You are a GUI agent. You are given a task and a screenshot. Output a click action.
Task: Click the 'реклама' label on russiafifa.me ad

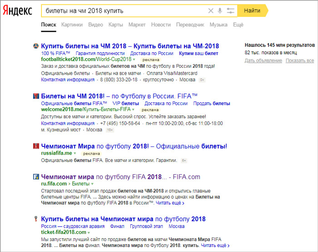coord(91,153)
